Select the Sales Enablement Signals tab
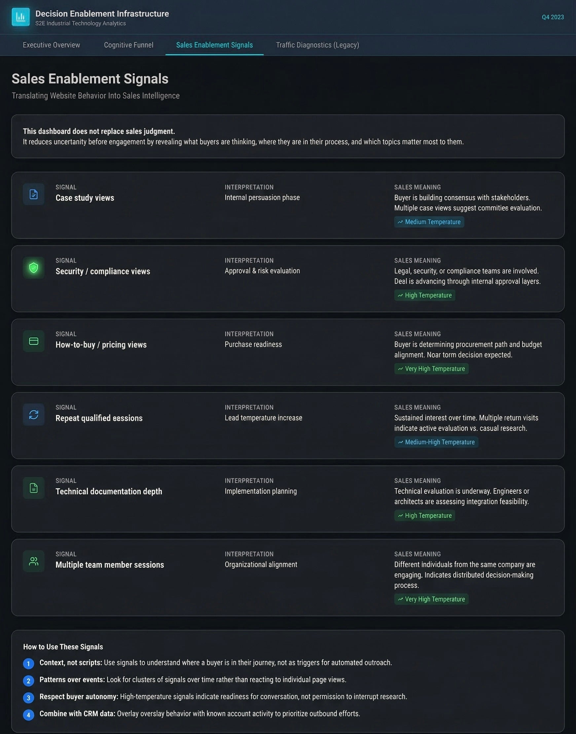Screen dimensions: 576x734 click(x=214, y=45)
